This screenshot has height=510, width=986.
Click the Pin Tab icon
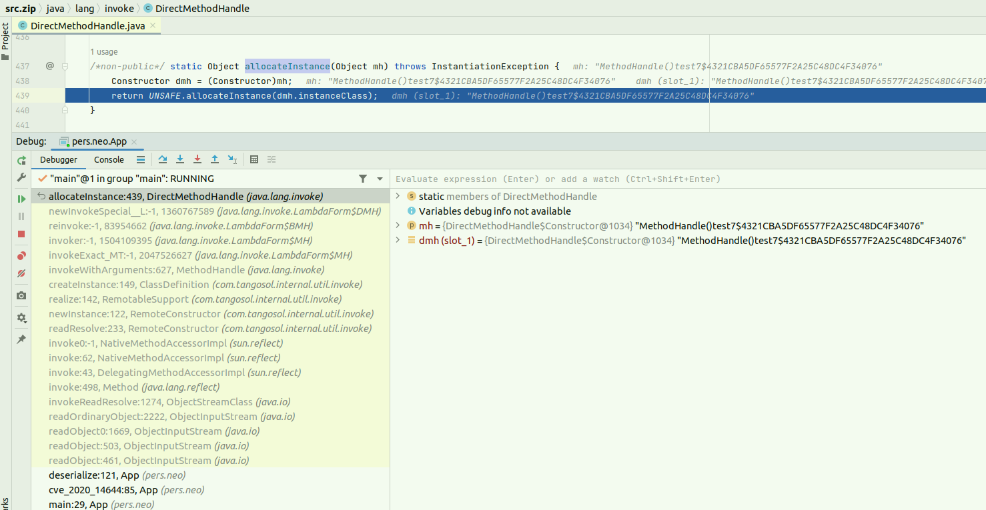pos(21,339)
